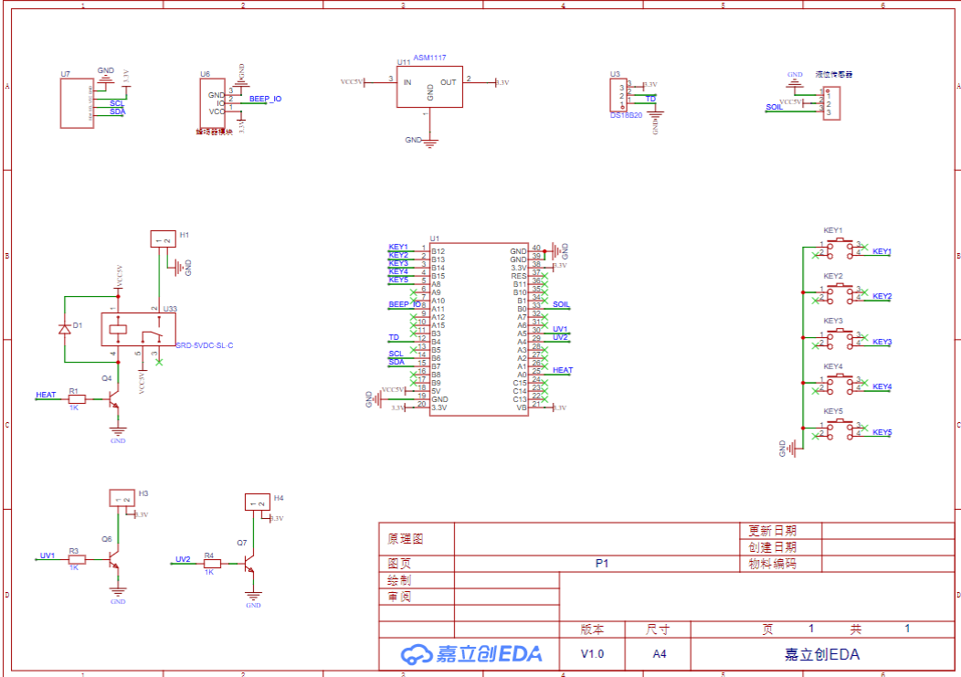Image resolution: width=961 pixels, height=677 pixels.
Task: Select the H4 header symbol
Action: tap(258, 502)
